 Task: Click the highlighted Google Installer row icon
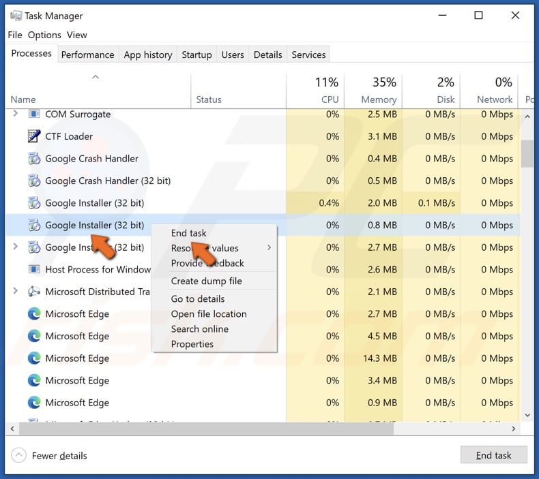pyautogui.click(x=33, y=225)
